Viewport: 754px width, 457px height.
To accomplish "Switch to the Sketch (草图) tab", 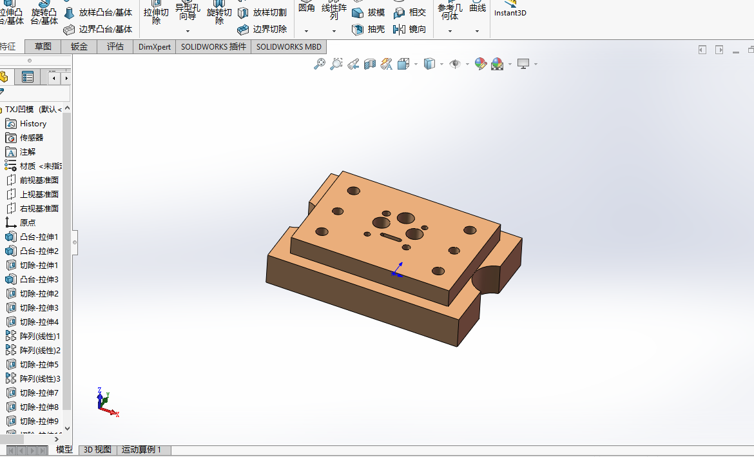I will (x=43, y=46).
